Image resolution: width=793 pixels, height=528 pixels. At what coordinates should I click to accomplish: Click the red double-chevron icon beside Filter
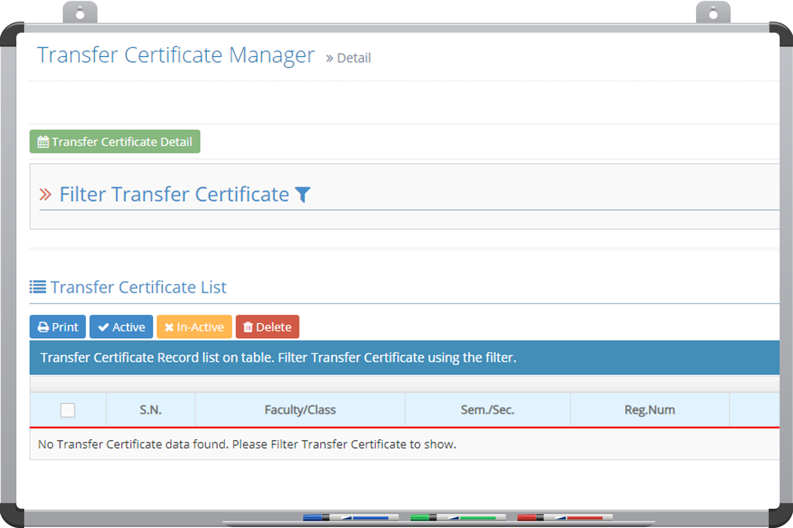[x=46, y=194]
